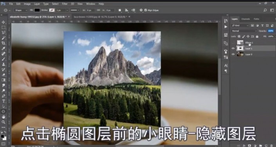Select the Brush tool

pos(4,59)
